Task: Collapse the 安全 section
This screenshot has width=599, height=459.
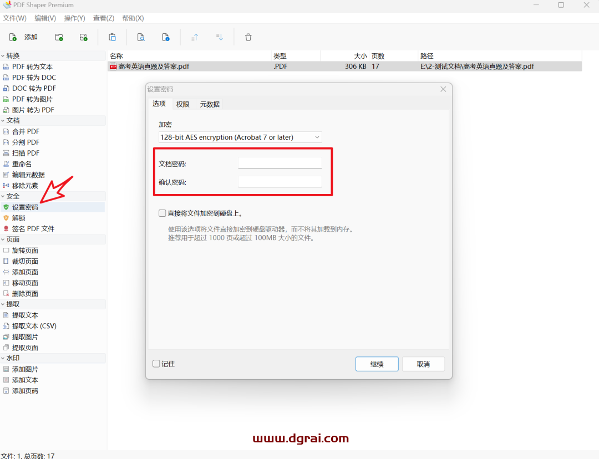Action: pyautogui.click(x=3, y=196)
